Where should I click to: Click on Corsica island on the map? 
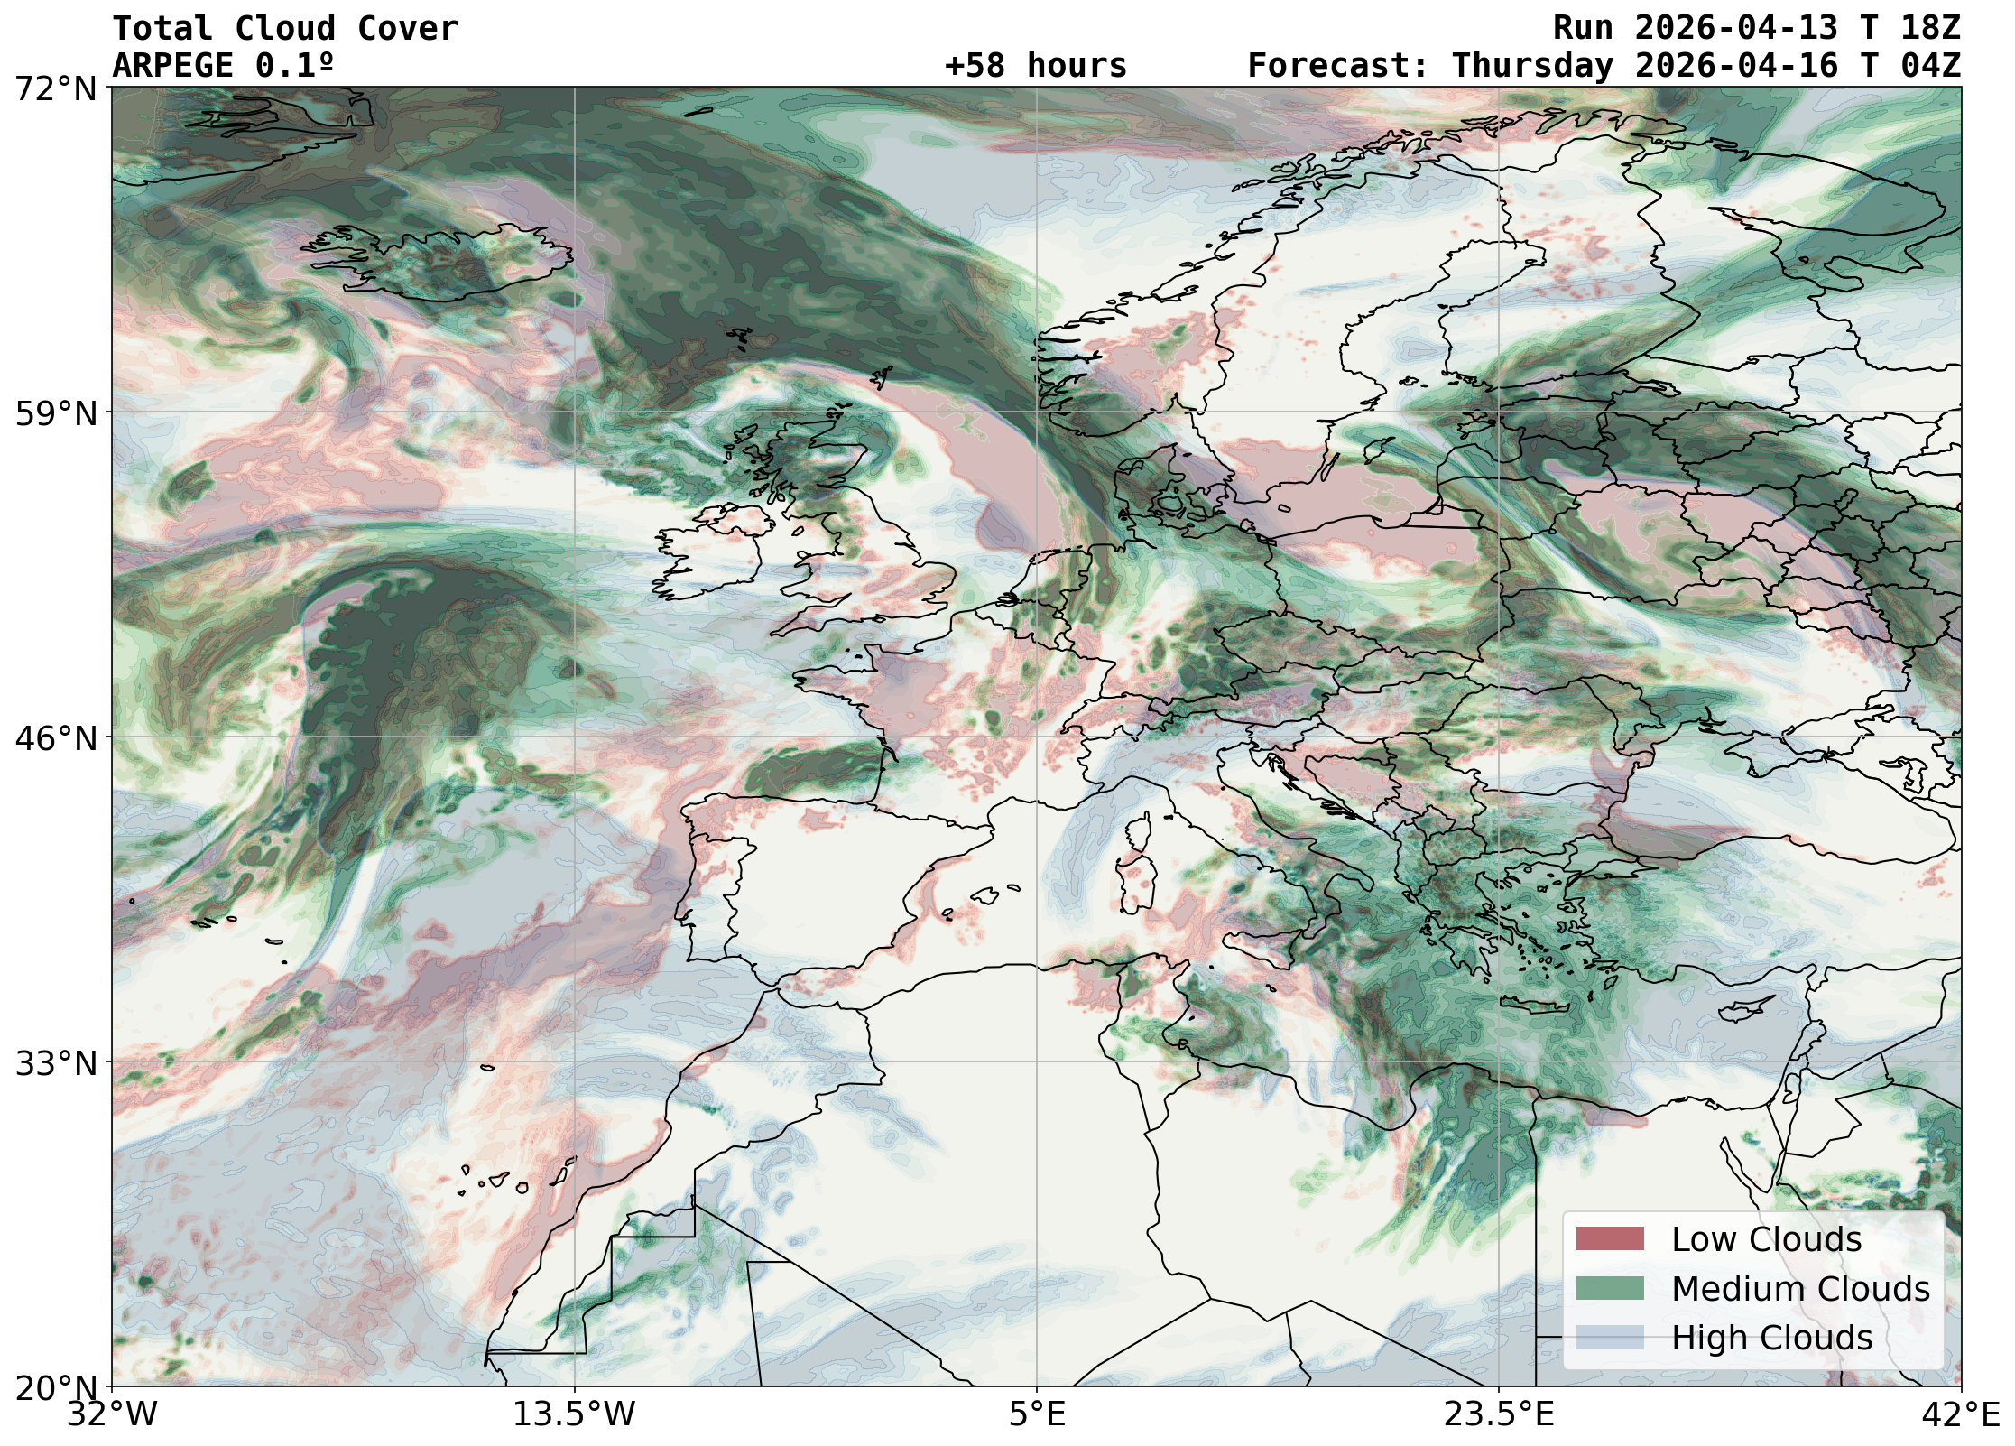coord(1139,835)
